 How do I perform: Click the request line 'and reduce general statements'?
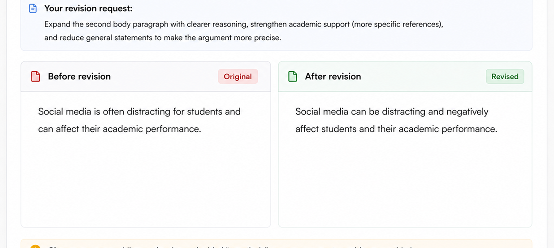pyautogui.click(x=163, y=38)
